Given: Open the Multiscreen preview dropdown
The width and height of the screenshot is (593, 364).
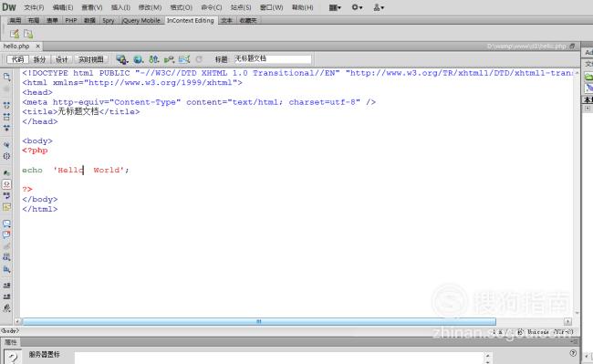Looking at the screenshot, I should pyautogui.click(x=121, y=59).
